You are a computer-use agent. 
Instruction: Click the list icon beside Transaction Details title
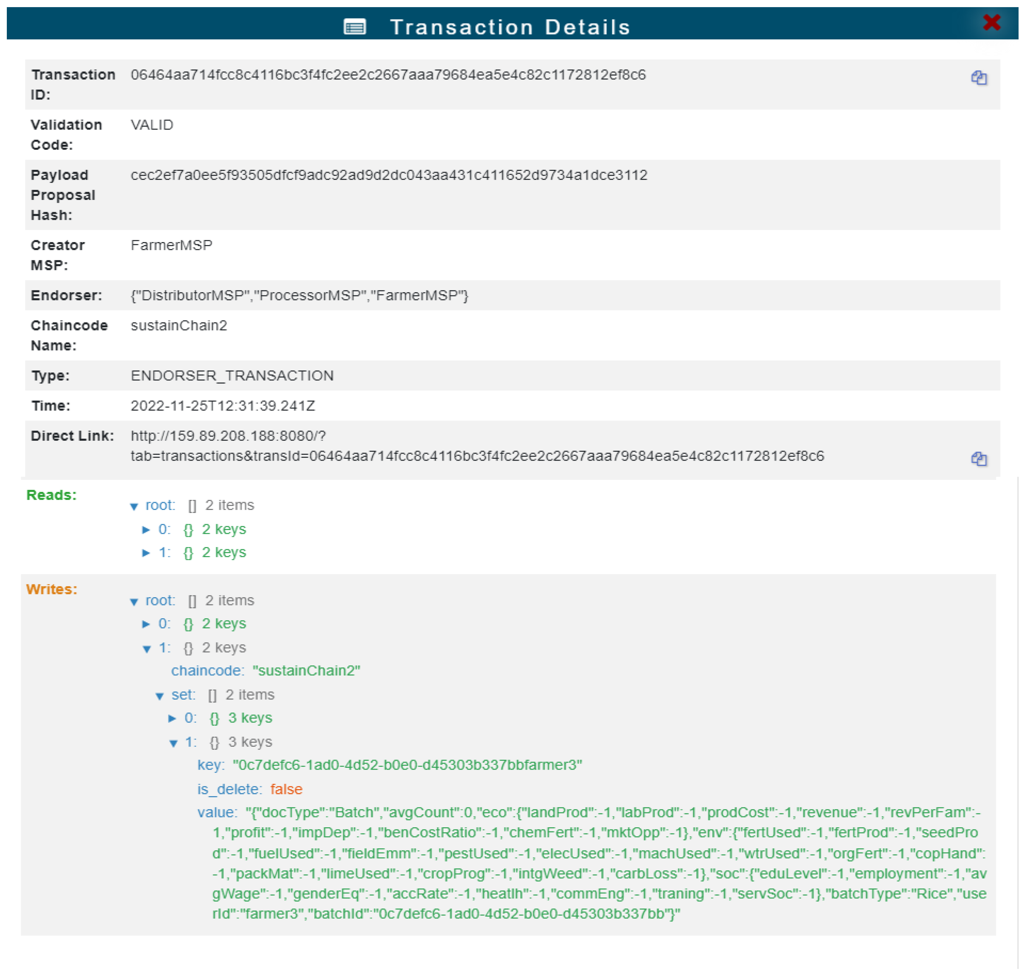[x=355, y=27]
